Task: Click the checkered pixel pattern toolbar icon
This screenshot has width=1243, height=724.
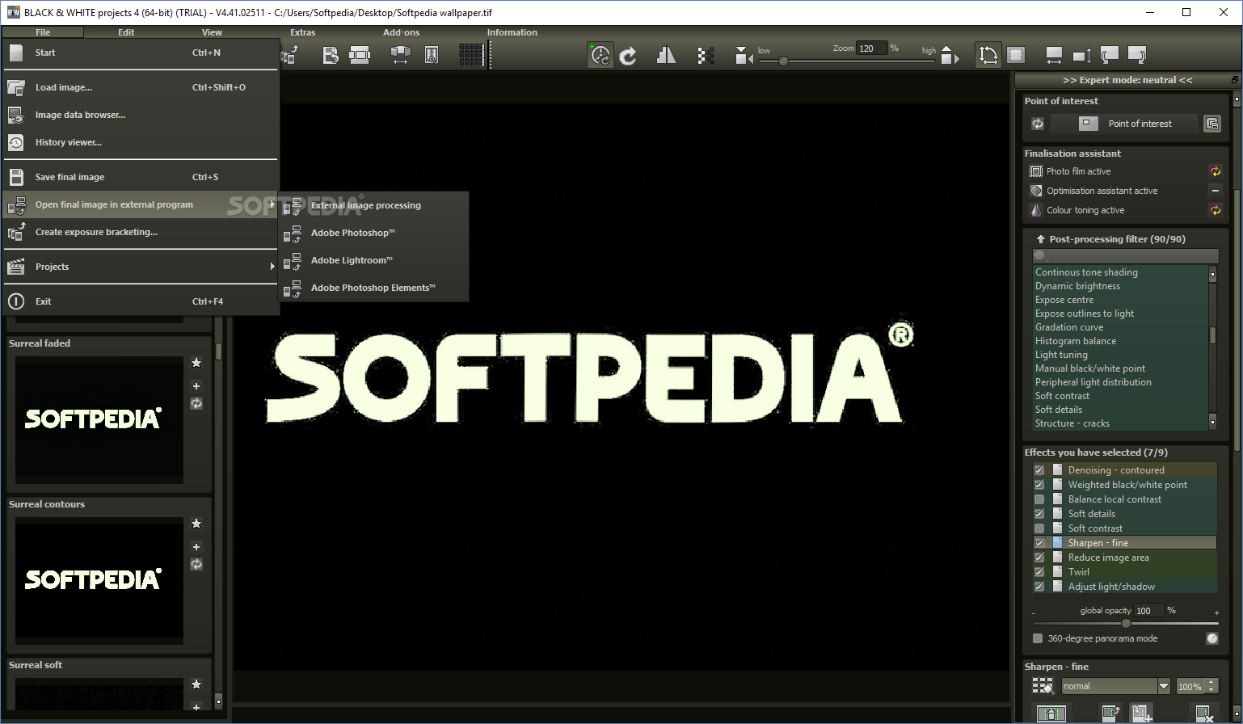Action: click(706, 55)
